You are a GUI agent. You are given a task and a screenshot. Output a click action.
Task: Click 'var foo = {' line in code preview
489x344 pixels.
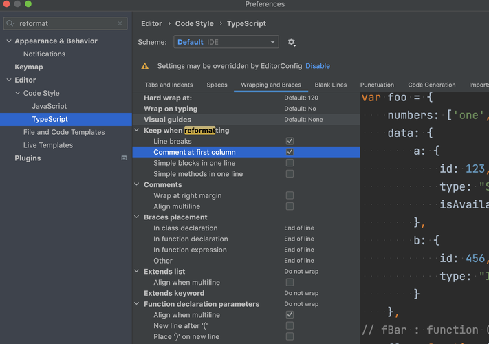pos(398,97)
